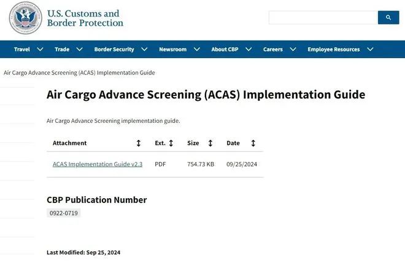The height and width of the screenshot is (266, 405).
Task: Click the Size column header
Action: (193, 143)
